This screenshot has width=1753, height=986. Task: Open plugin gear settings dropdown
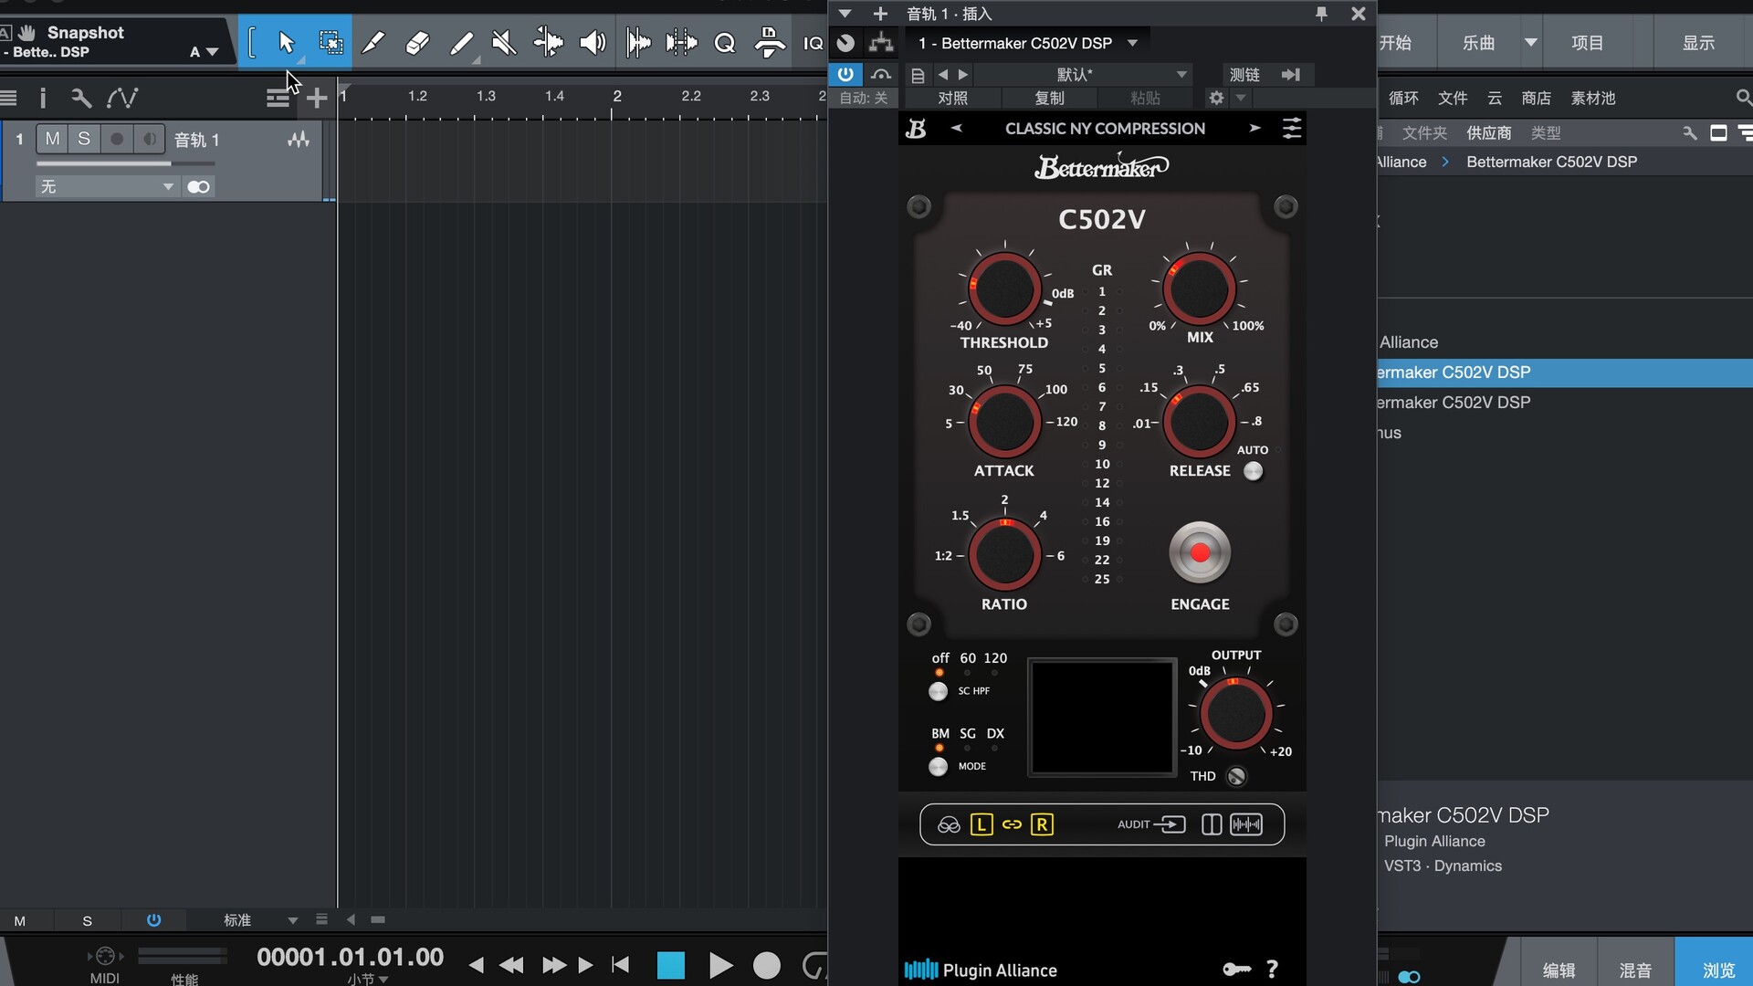(x=1241, y=98)
